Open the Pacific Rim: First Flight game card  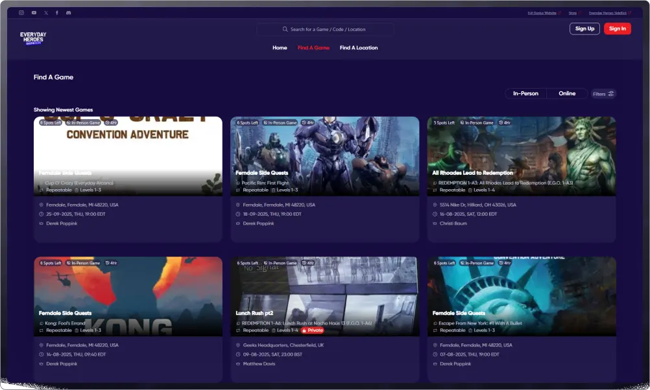point(324,179)
